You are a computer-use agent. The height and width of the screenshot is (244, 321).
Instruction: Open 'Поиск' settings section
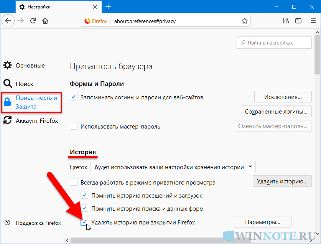coord(24,84)
